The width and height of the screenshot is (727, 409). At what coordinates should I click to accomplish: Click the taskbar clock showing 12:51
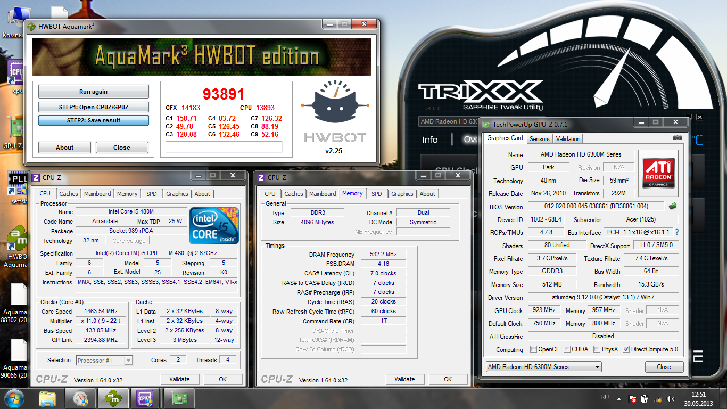(x=699, y=398)
